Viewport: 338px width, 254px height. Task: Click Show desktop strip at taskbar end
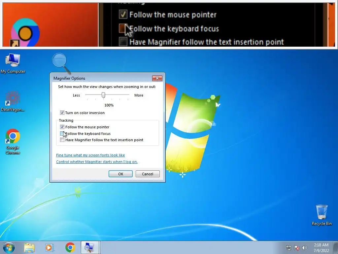pyautogui.click(x=336, y=247)
